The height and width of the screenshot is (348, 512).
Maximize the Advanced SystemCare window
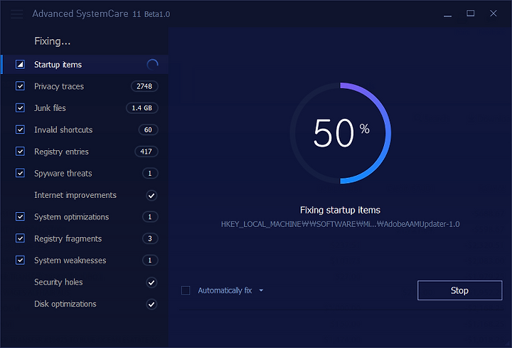[471, 14]
